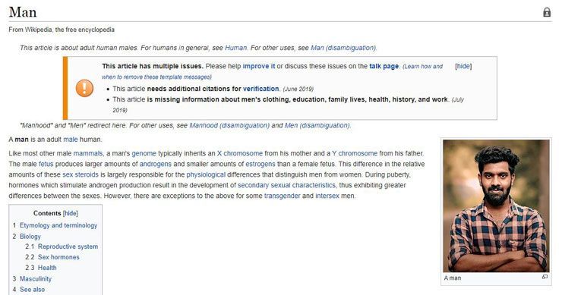The width and height of the screenshot is (562, 295).
Task: Open the transgender link
Action: pyautogui.click(x=282, y=196)
